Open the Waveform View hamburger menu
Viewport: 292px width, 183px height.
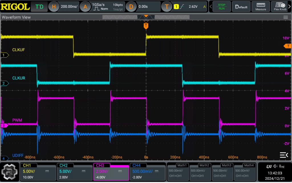(285, 17)
